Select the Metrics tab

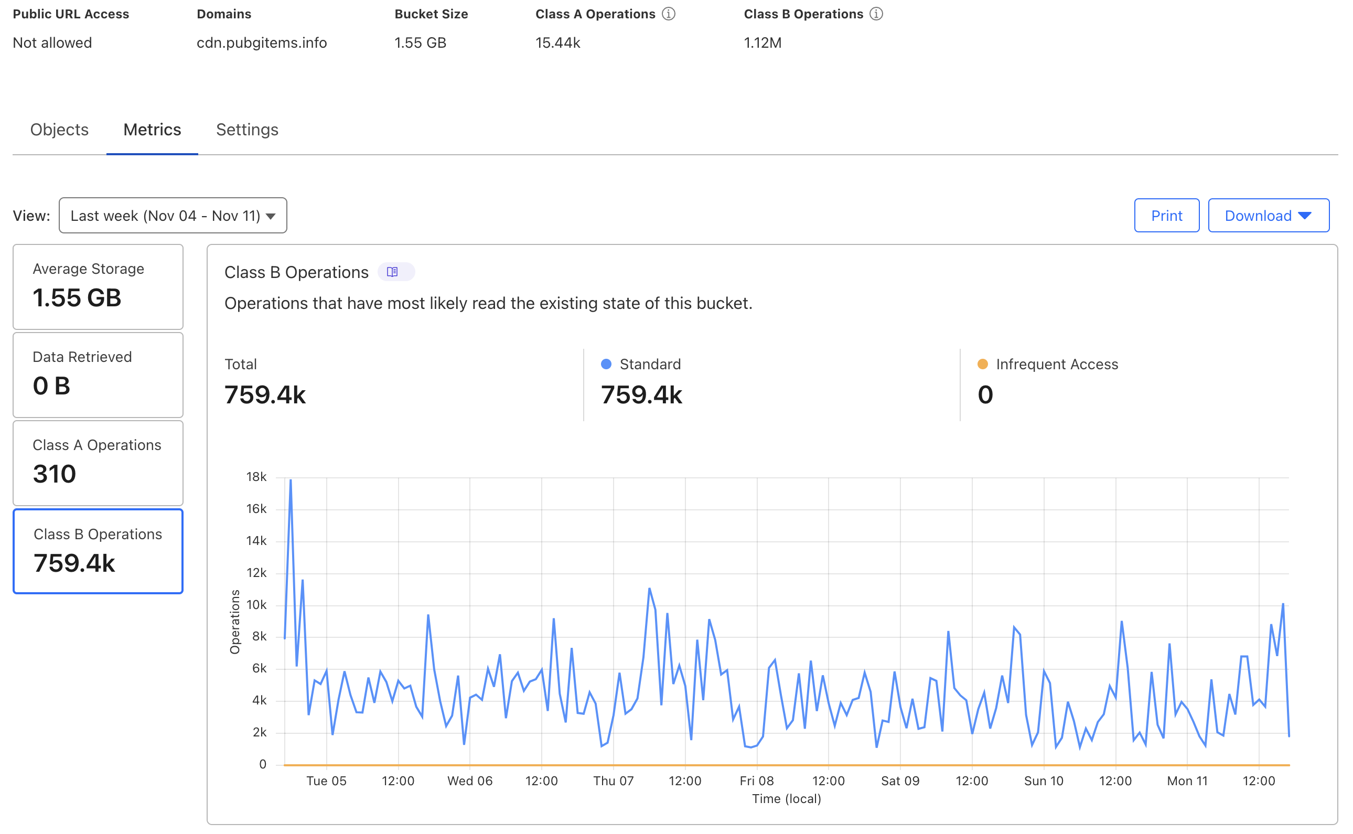tap(152, 130)
